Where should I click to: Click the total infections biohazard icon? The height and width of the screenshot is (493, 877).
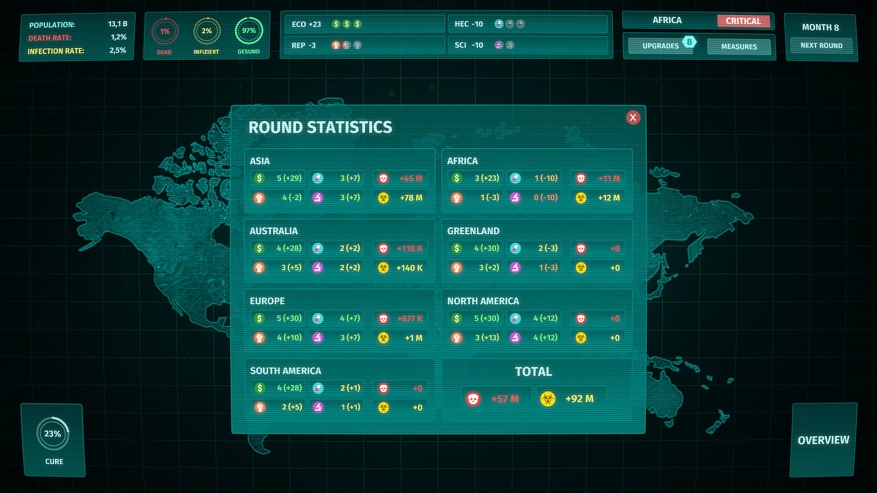coord(547,399)
